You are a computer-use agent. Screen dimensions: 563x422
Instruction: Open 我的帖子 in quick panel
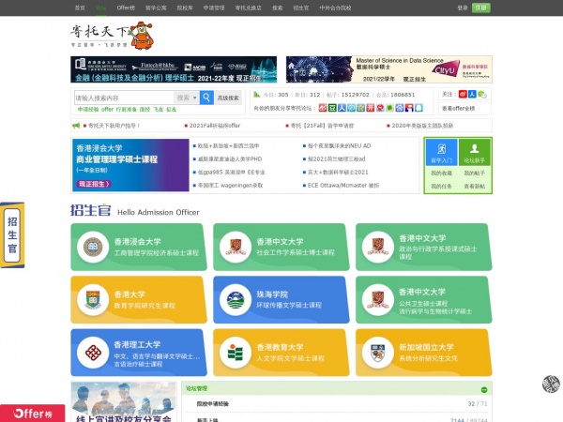(x=474, y=173)
